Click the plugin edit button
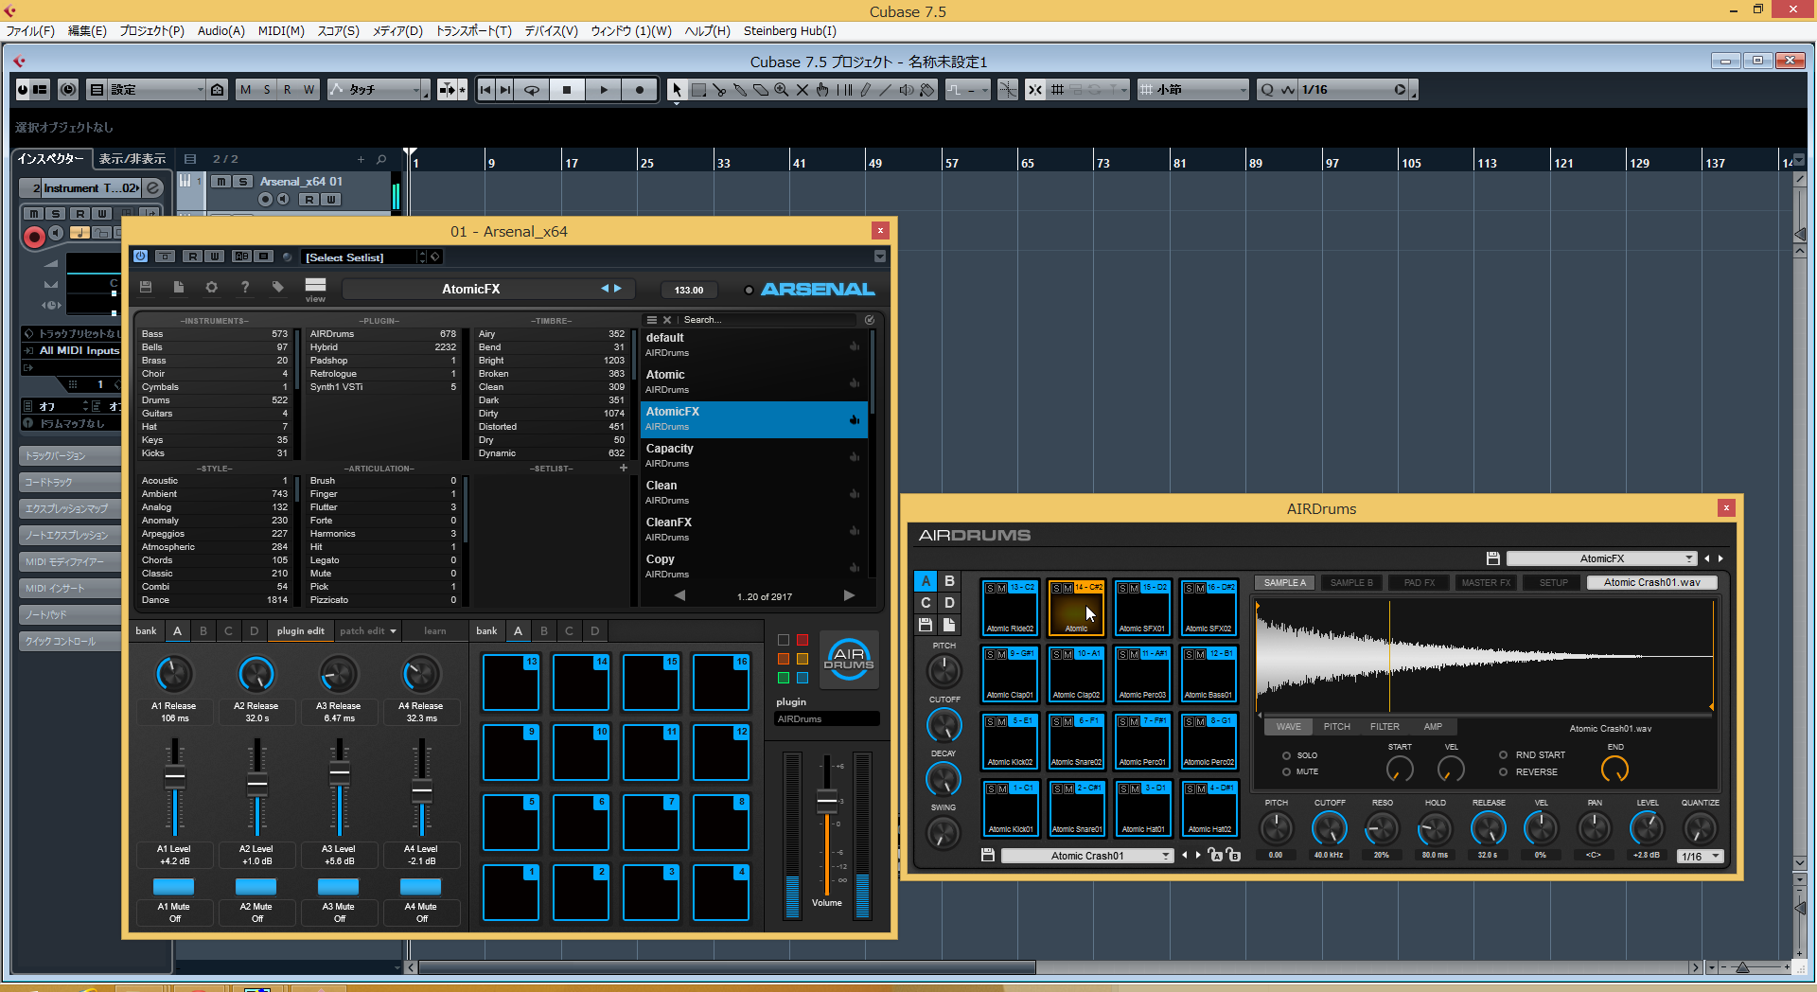This screenshot has height=992, width=1817. click(300, 630)
